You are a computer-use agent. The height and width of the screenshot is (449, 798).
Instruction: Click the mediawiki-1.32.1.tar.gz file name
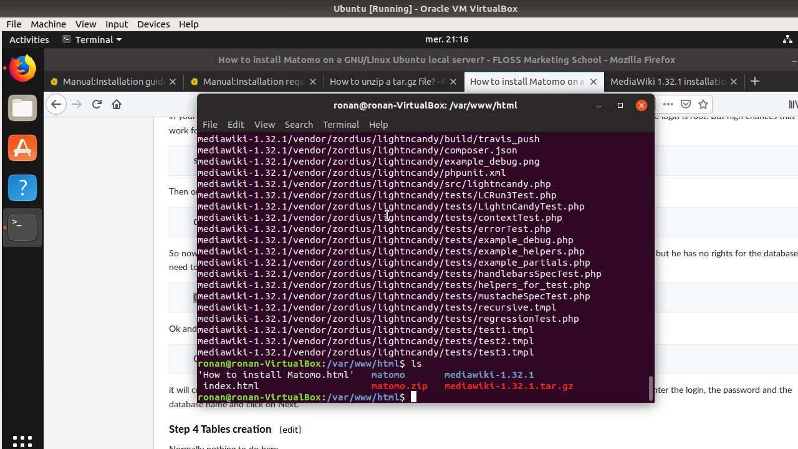[x=508, y=386]
